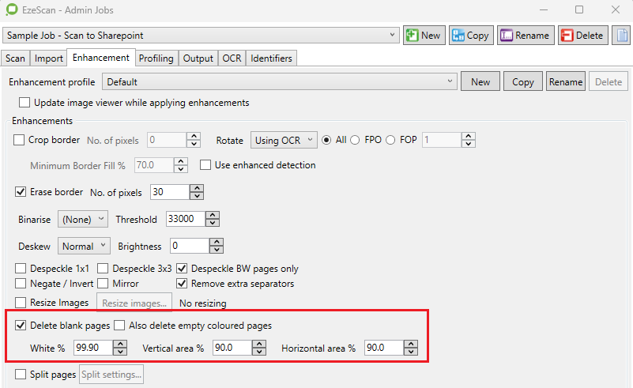Select the FPO radio button
The width and height of the screenshot is (633, 388).
[x=356, y=140]
